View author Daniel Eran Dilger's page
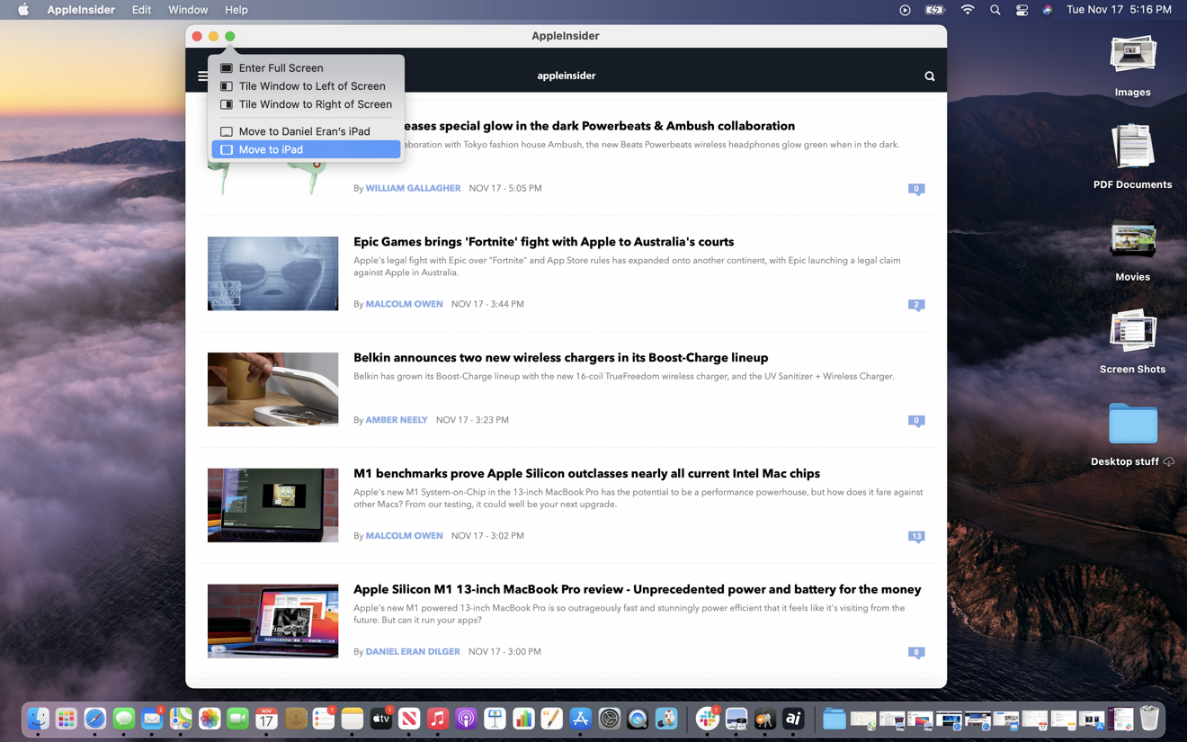Image resolution: width=1187 pixels, height=742 pixels. pos(413,652)
